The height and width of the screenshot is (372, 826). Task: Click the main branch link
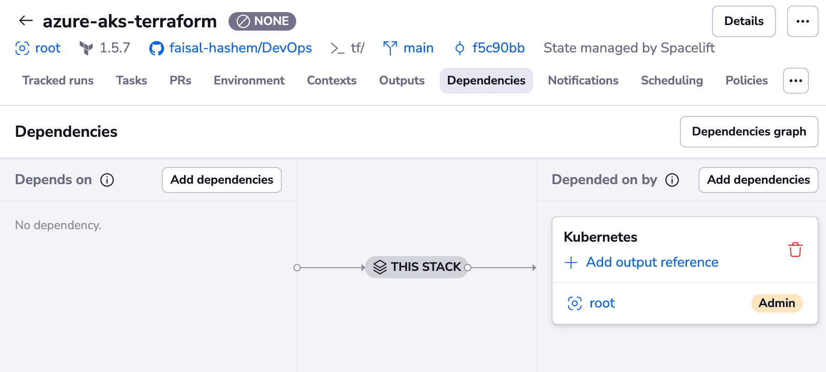[419, 48]
